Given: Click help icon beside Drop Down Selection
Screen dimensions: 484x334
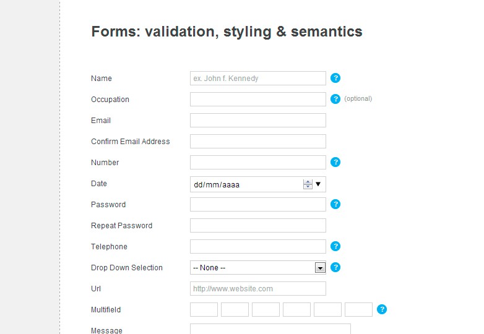Looking at the screenshot, I should coord(335,267).
